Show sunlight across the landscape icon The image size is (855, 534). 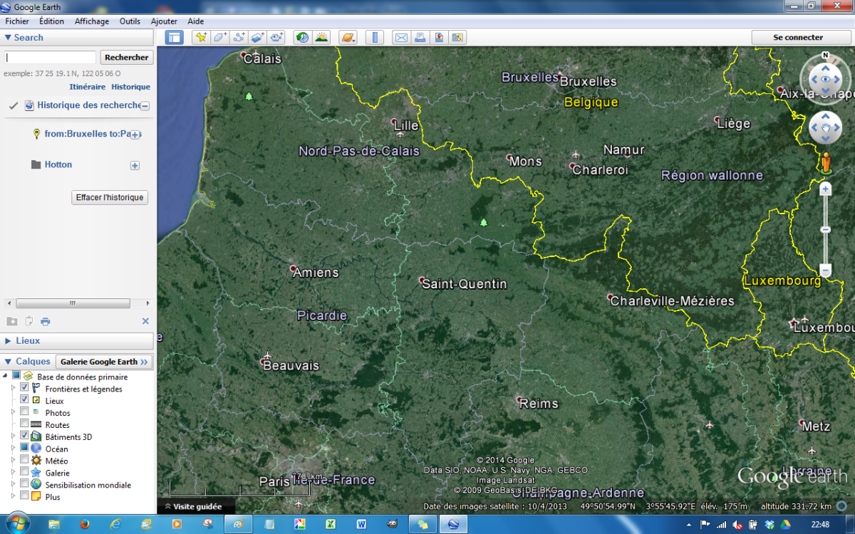[x=322, y=38]
